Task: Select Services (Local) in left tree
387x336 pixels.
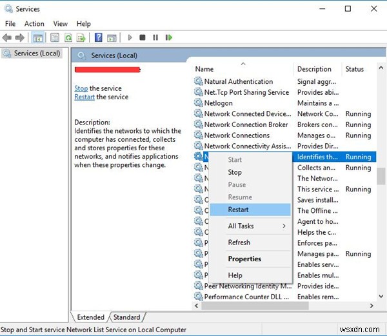Action: coord(37,53)
